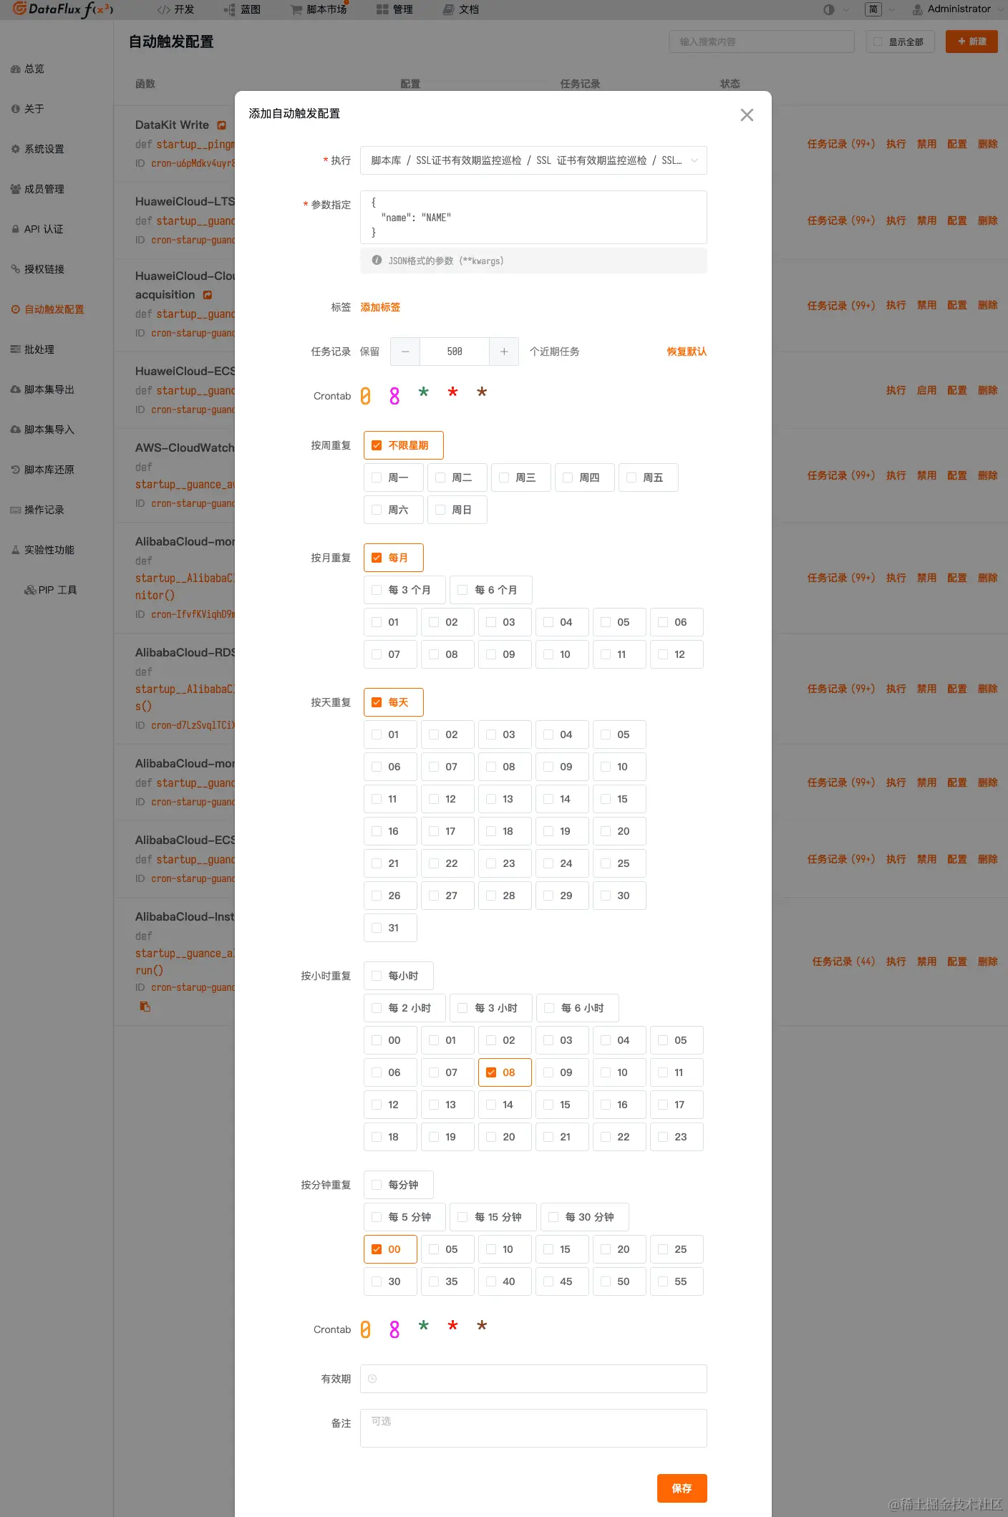The width and height of the screenshot is (1008, 1517).
Task: Open 脚本集导出 in the sidebar
Action: (x=43, y=389)
